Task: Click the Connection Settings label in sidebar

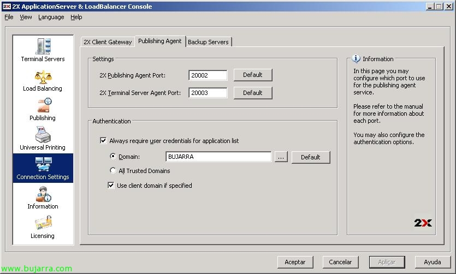Action: pos(43,177)
